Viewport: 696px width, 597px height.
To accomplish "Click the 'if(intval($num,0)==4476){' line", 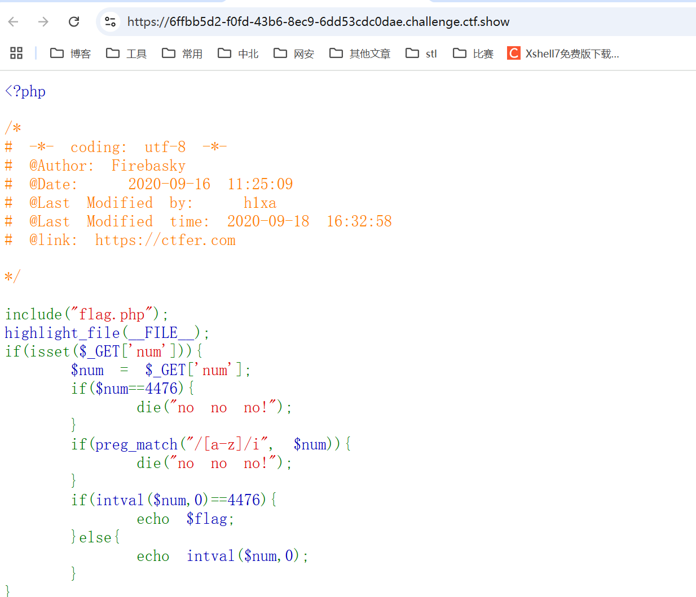I will (x=174, y=500).
